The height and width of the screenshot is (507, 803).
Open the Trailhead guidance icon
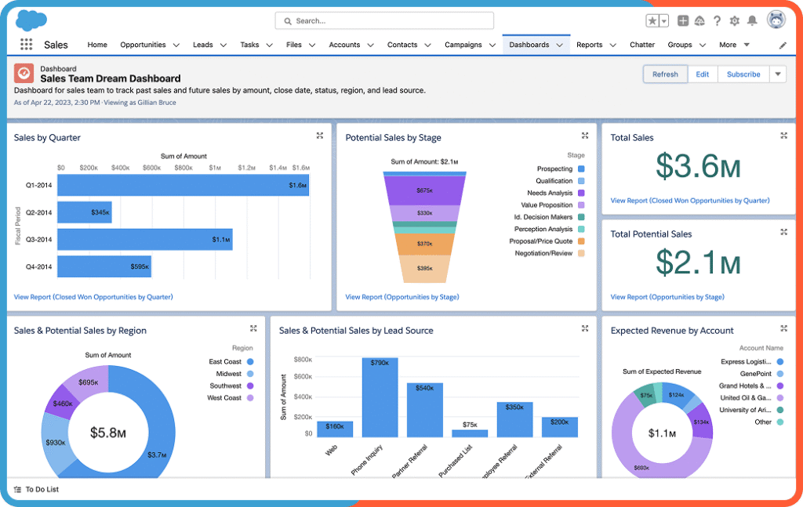point(699,21)
